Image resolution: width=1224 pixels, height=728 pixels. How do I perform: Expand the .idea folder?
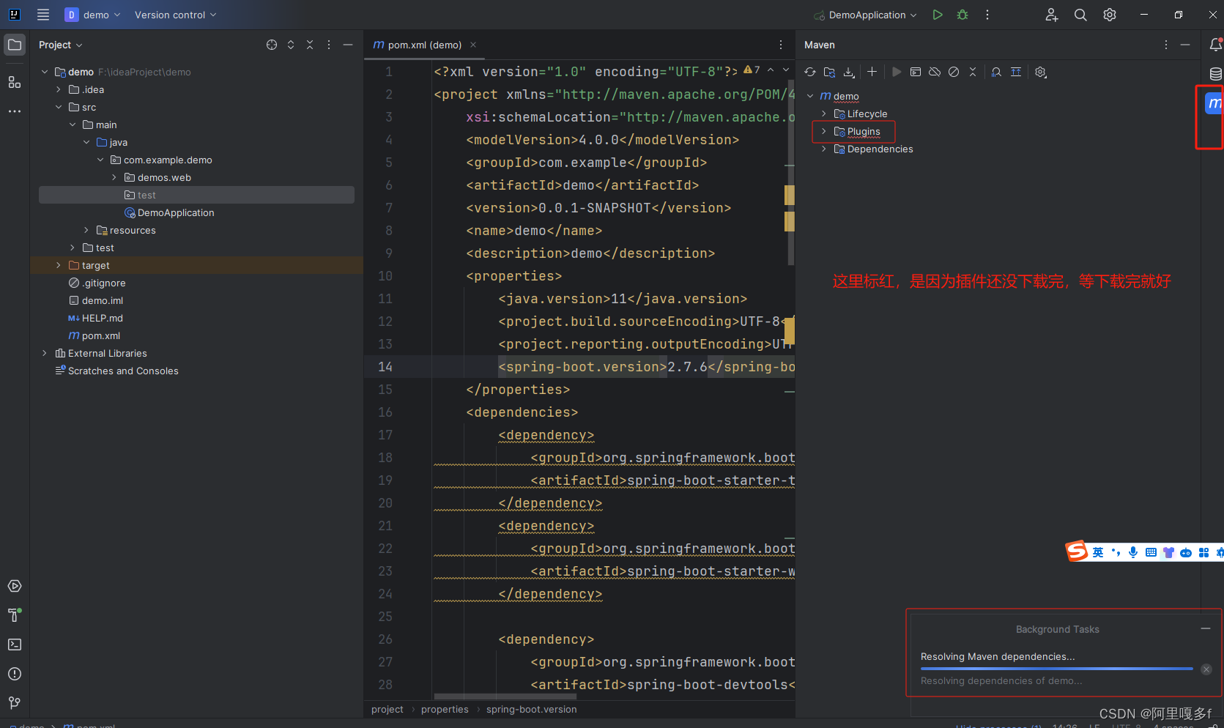click(x=59, y=89)
